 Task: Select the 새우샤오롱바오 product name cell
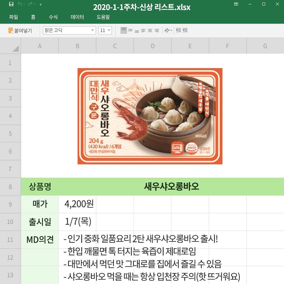click(x=171, y=186)
